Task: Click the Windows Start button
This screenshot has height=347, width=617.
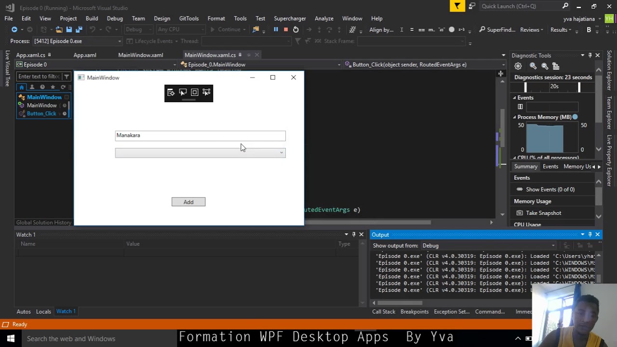Action: click(11, 338)
